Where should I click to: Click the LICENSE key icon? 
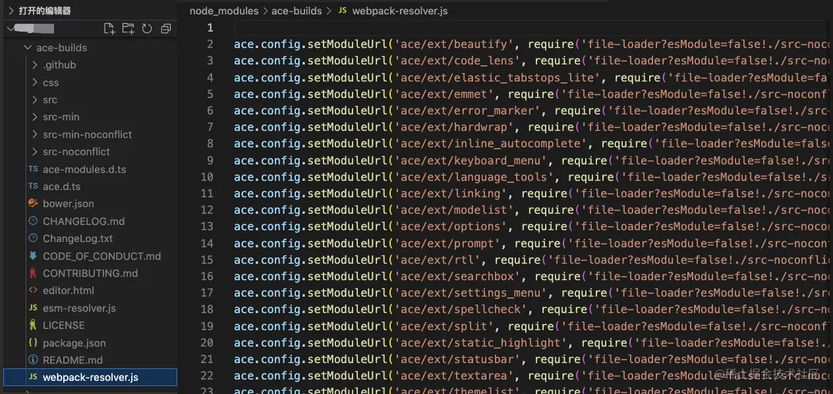(33, 325)
